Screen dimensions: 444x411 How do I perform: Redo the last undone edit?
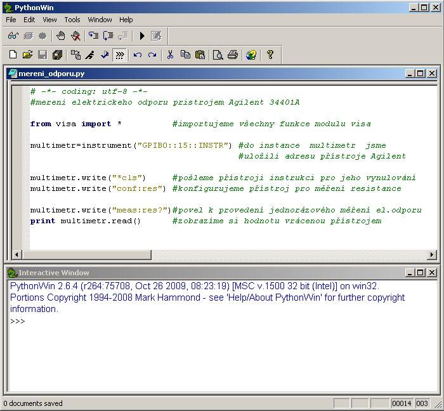tap(152, 55)
